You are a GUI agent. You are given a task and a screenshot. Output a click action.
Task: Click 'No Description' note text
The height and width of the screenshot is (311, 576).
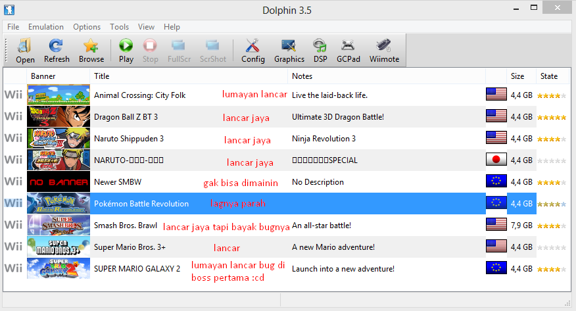tap(318, 181)
